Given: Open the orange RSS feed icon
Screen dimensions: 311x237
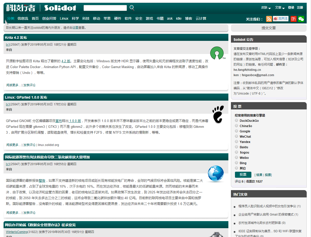Looking at the screenshot, I should 269,19.
